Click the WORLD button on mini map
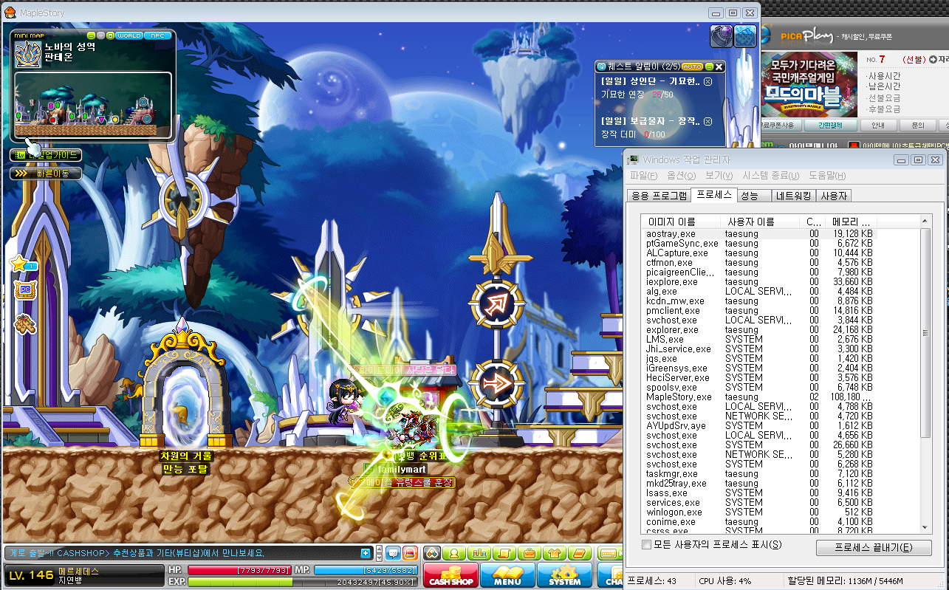Image resolution: width=949 pixels, height=590 pixels. coord(129,35)
